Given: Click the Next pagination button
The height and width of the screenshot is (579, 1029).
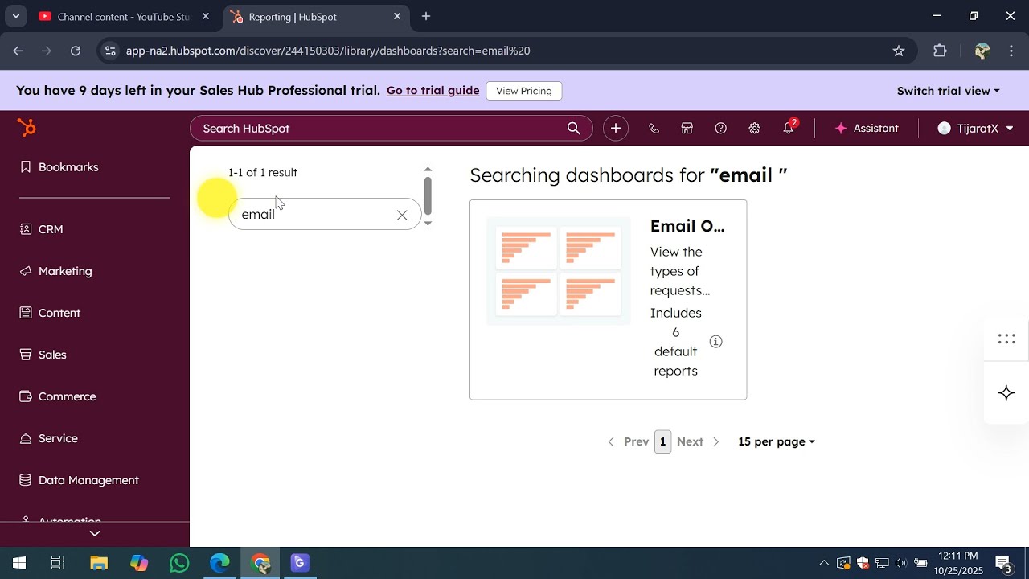Looking at the screenshot, I should pyautogui.click(x=699, y=441).
